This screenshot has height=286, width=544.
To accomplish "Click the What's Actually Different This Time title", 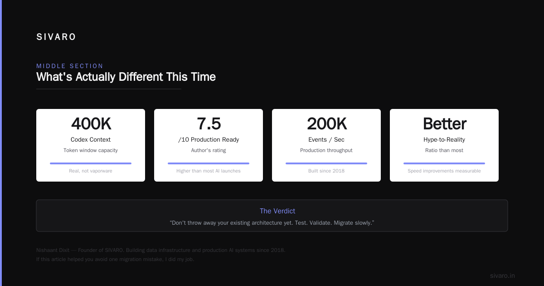I will [126, 77].
